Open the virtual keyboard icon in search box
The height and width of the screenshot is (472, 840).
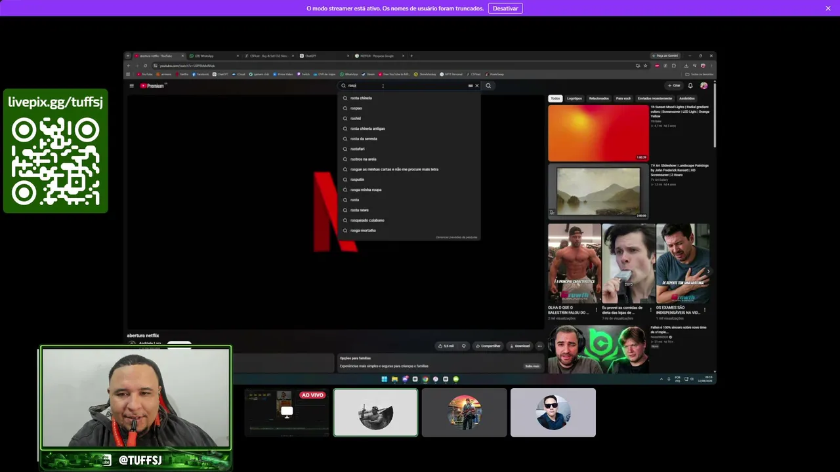click(x=471, y=86)
